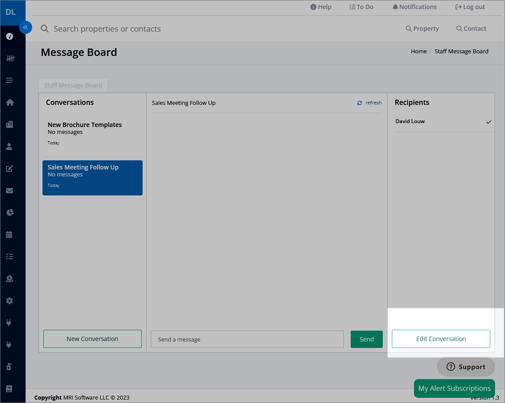This screenshot has height=403, width=505.
Task: Open the list lines icon in sidebar
Action: point(10,80)
